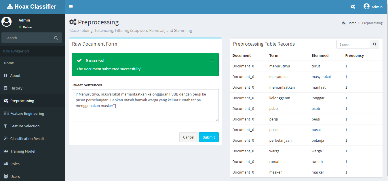388x181 pixels.
Task: Click the Feature Selection funnel icon
Action: [x=5, y=126]
